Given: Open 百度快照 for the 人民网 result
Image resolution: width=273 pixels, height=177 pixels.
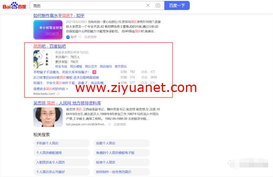Looking at the screenshot, I should point(120,124).
